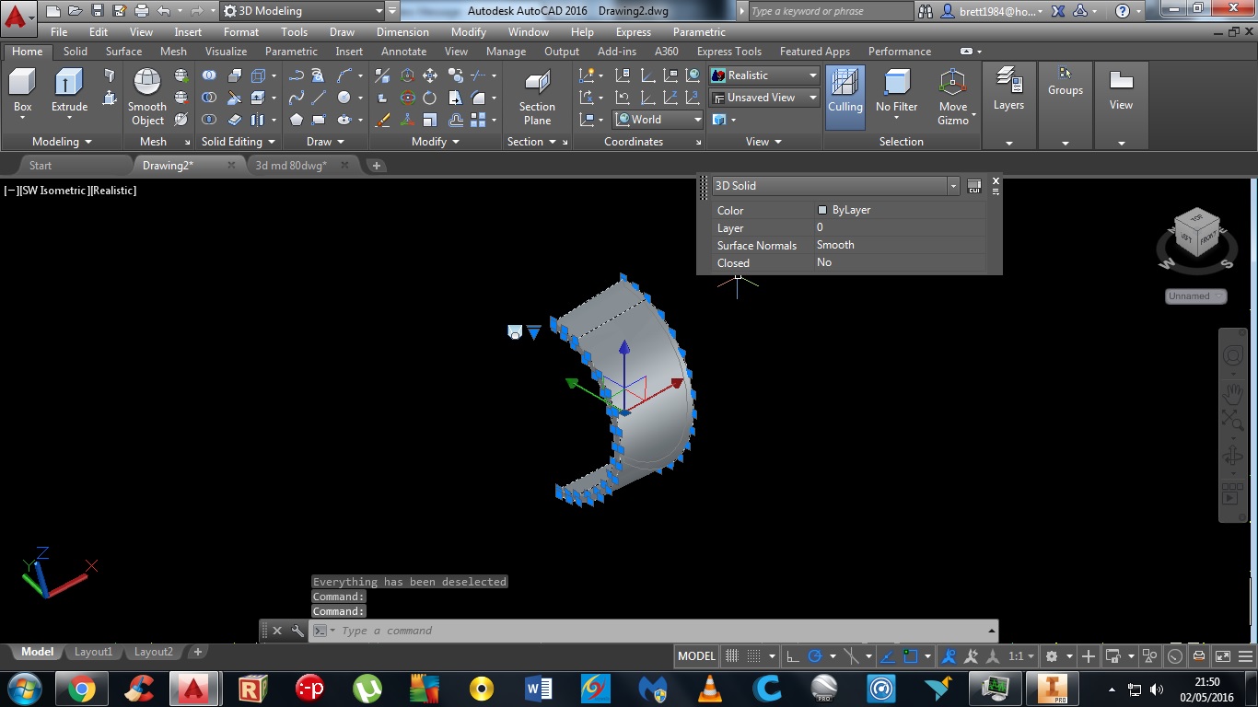Viewport: 1258px width, 707px height.
Task: Switch to the Parametric ribbon tab
Action: (x=291, y=52)
